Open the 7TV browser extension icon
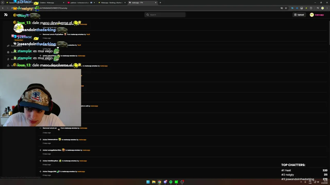330x185 pixels. coord(292,8)
